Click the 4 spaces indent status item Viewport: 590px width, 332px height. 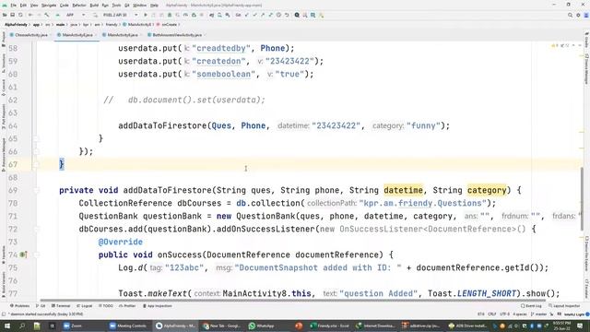coord(520,314)
